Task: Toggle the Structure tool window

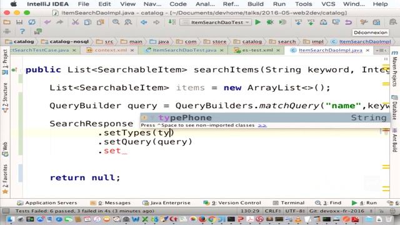Action: pyautogui.click(x=5, y=97)
